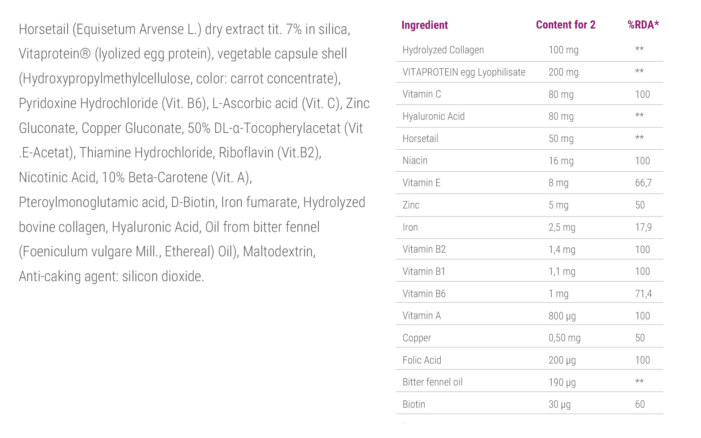The width and height of the screenshot is (701, 438).
Task: Click VITAPROTEIN egg Lyophilisate in the table
Action: (464, 72)
